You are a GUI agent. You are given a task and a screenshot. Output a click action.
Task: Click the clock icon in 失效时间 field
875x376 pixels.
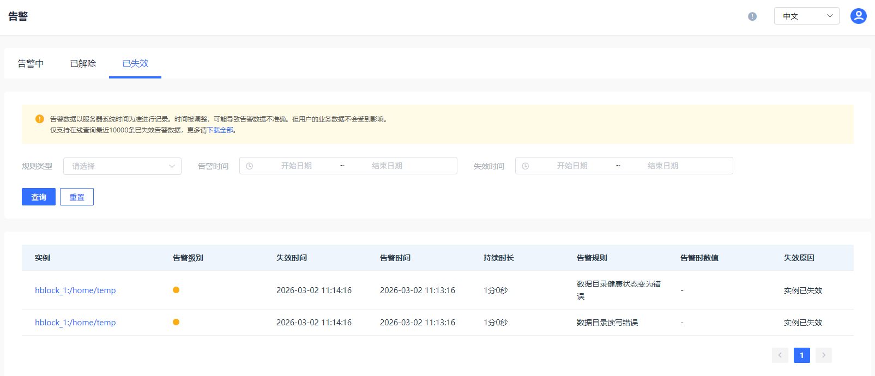(526, 166)
